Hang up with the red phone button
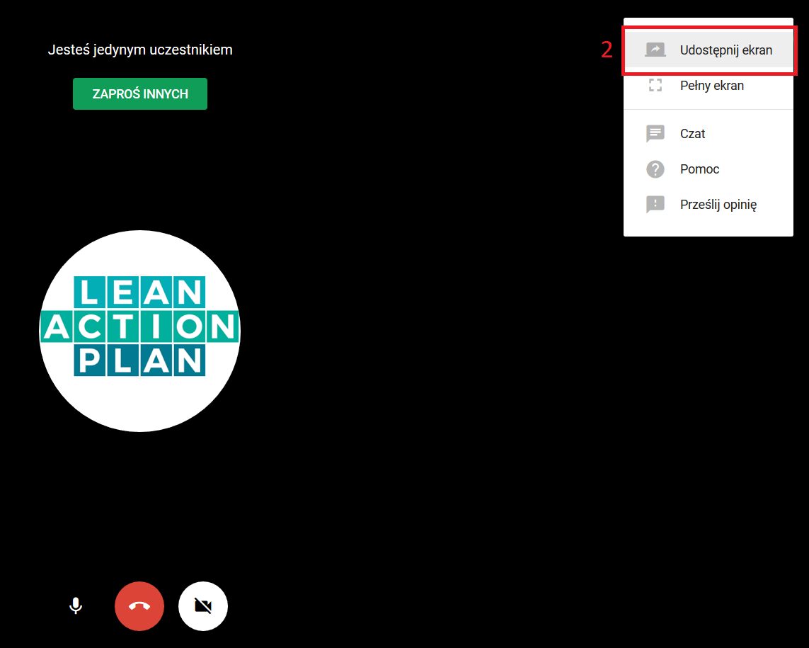This screenshot has width=809, height=648. click(x=139, y=606)
